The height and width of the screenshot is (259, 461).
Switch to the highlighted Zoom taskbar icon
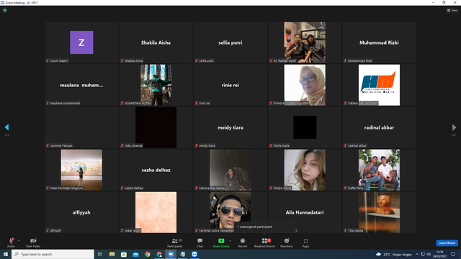tap(171, 254)
